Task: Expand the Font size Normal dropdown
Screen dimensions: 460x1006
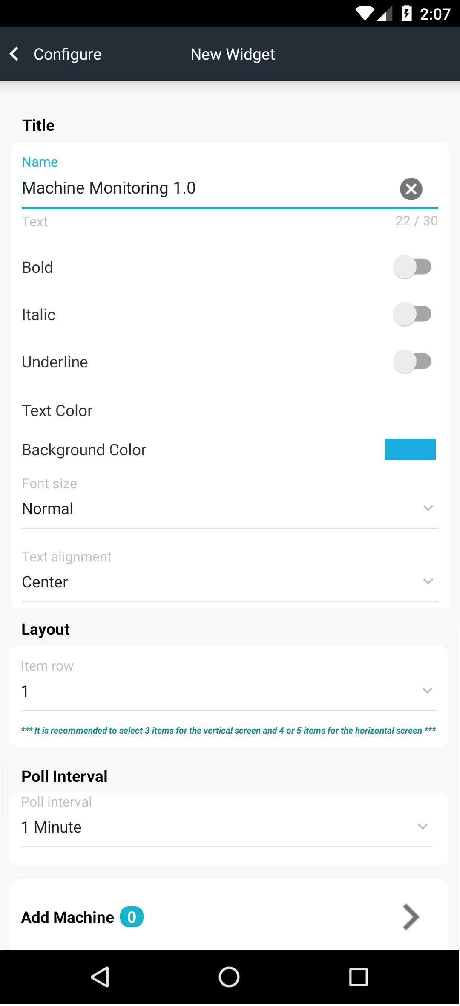Action: coord(230,509)
